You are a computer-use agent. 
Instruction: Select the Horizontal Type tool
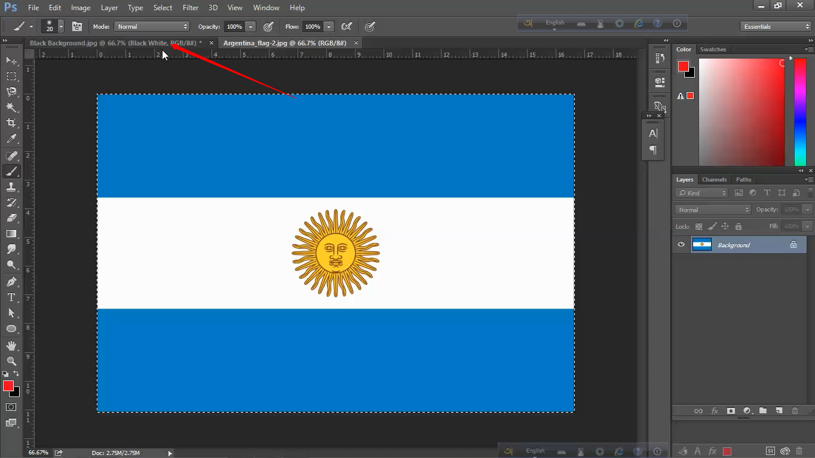tap(11, 297)
